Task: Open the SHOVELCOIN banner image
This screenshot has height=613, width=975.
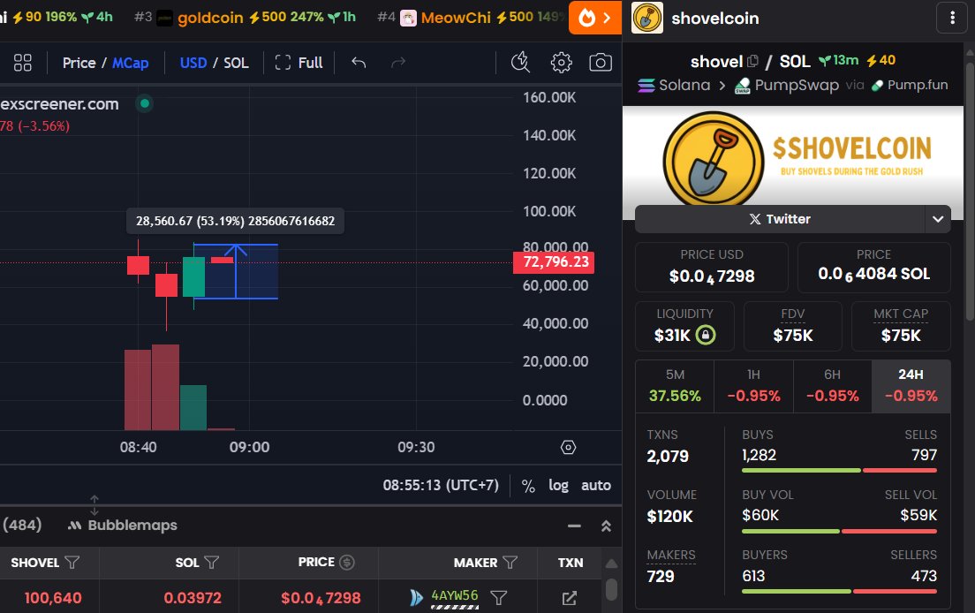Action: click(x=793, y=156)
